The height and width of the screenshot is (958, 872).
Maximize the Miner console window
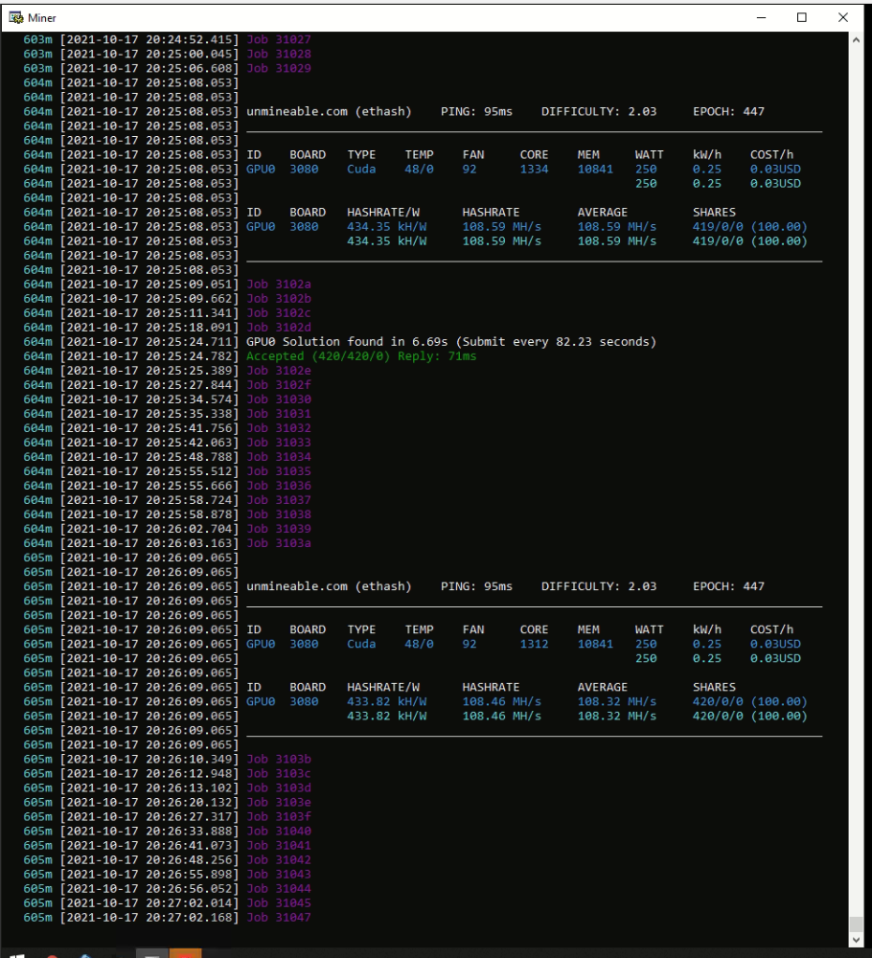tap(802, 17)
